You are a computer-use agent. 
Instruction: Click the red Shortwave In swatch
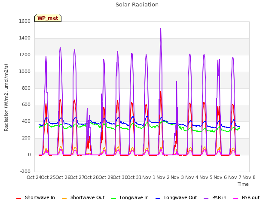point(19,198)
